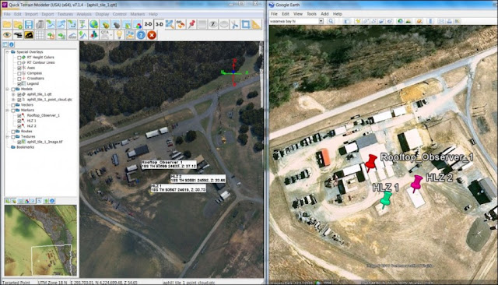The height and width of the screenshot is (285, 498).
Task: Click the green HLZ 1 pushpin in Google Earth
Action: coord(386,200)
